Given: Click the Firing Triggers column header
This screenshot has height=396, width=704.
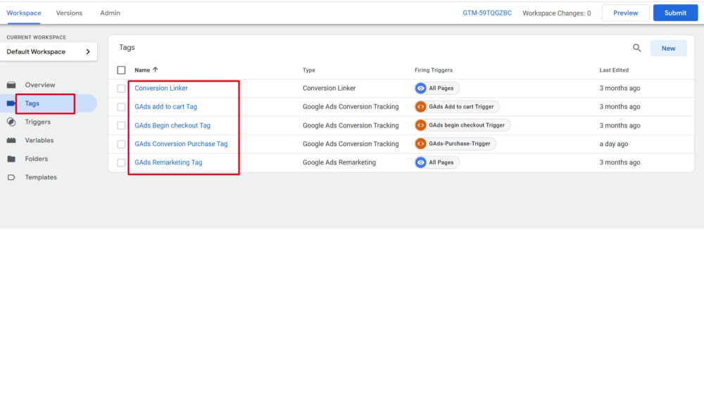Looking at the screenshot, I should (x=433, y=70).
